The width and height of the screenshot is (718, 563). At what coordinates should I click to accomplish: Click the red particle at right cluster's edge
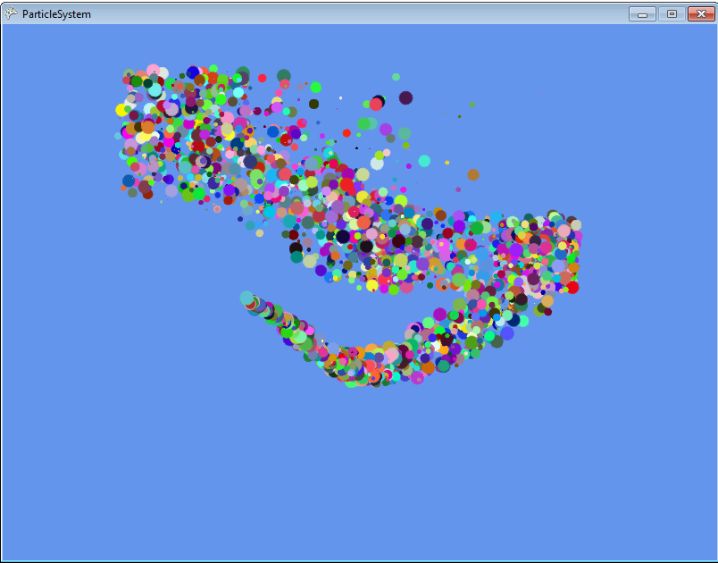click(x=572, y=287)
